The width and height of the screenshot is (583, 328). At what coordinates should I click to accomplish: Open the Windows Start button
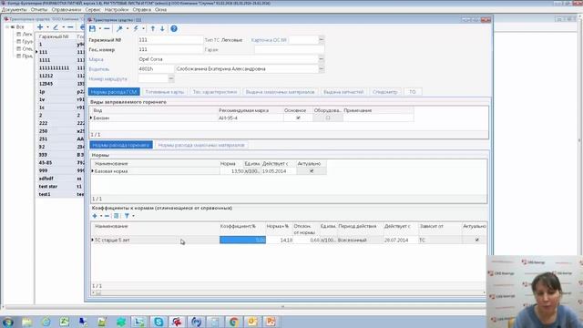8,322
